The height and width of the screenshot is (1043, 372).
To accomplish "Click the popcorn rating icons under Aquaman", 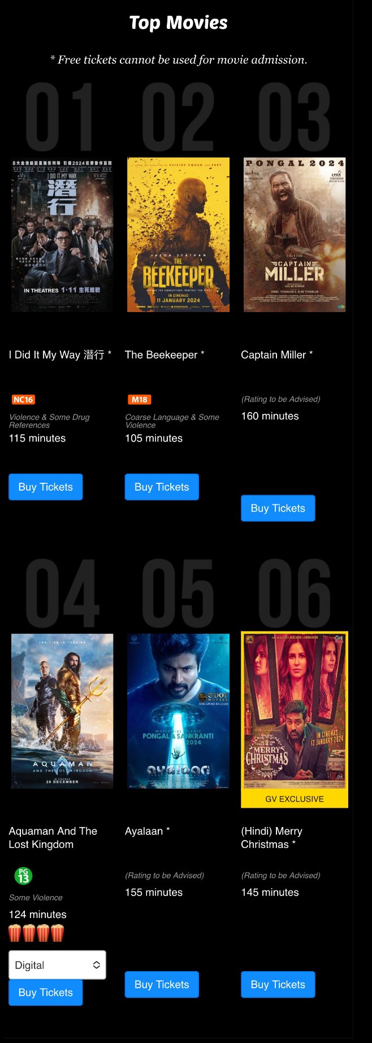I will coord(37,933).
